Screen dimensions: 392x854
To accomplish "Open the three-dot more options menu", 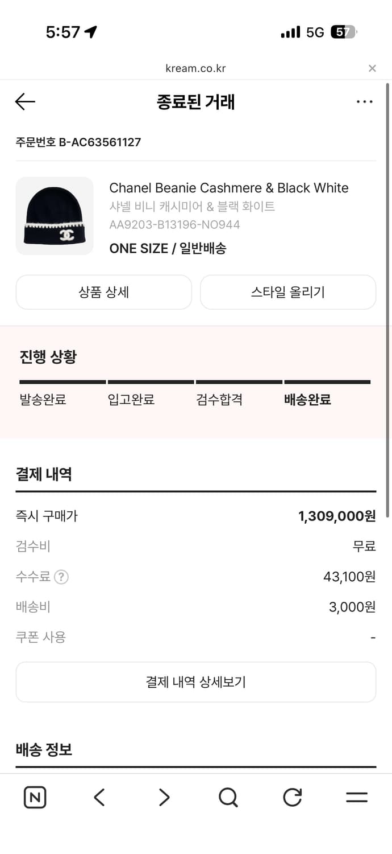I will pyautogui.click(x=364, y=101).
